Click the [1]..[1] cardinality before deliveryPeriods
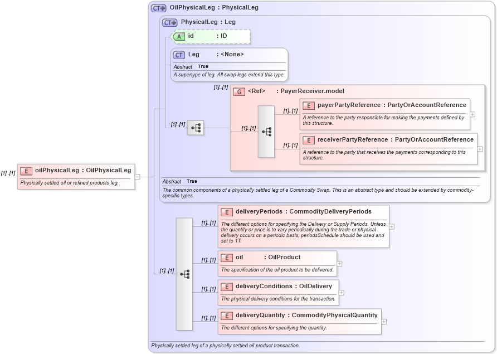 pyautogui.click(x=208, y=223)
